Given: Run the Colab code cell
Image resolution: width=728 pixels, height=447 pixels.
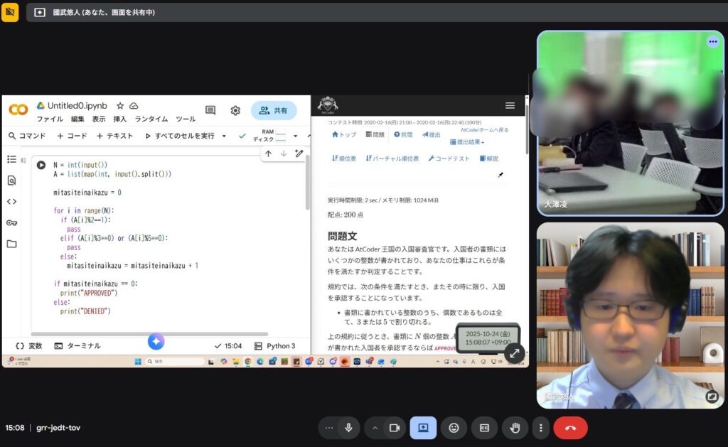Looking at the screenshot, I should 41,165.
